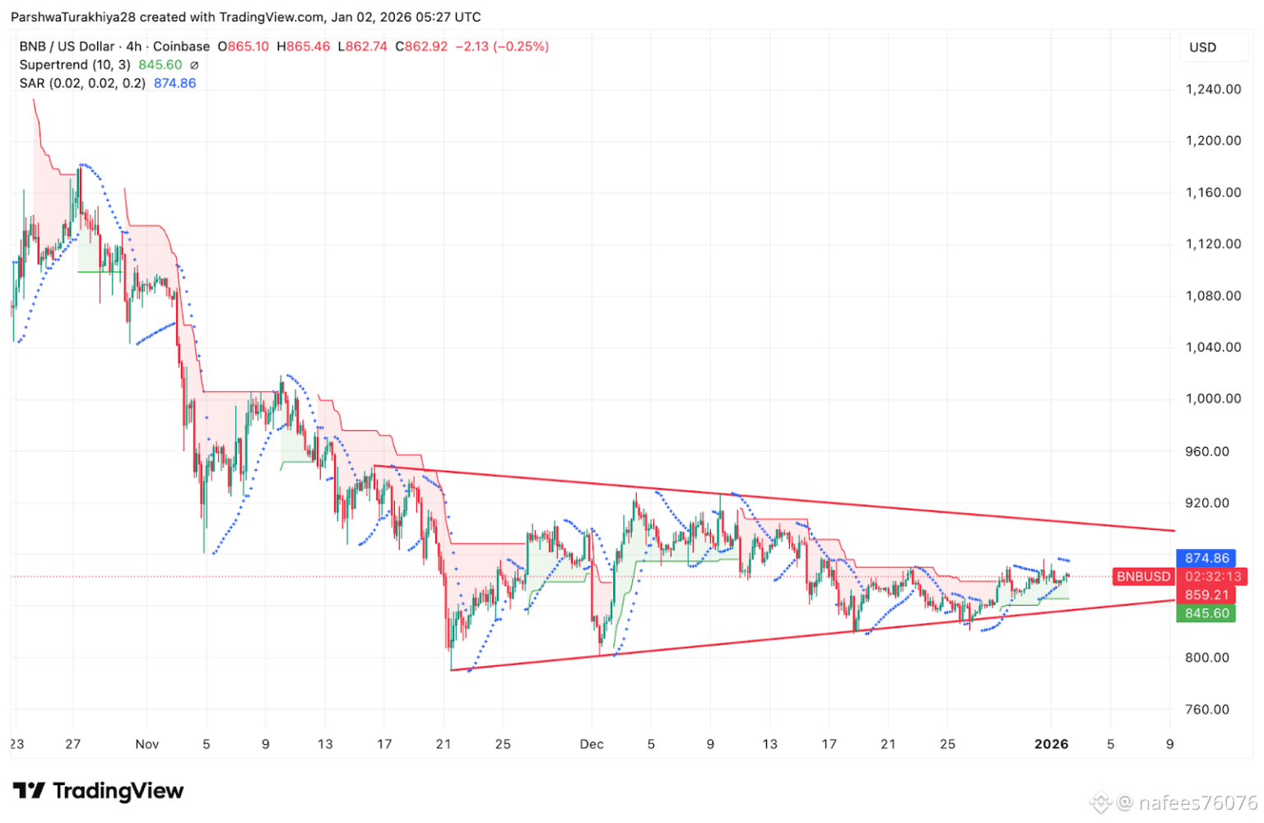The width and height of the screenshot is (1264, 823).
Task: Click the 1,080.00 price axis label
Action: [1213, 295]
